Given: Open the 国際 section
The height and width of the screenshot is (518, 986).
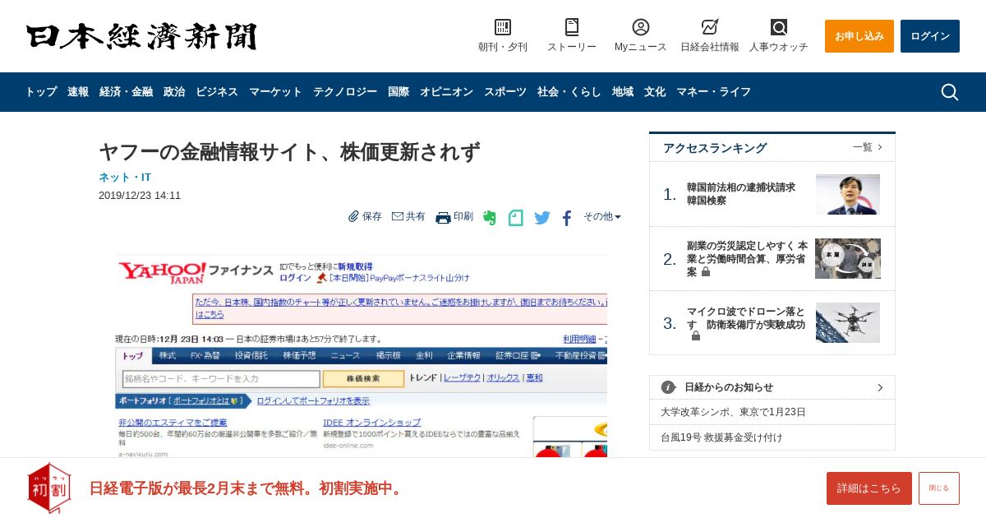Looking at the screenshot, I should pos(399,92).
